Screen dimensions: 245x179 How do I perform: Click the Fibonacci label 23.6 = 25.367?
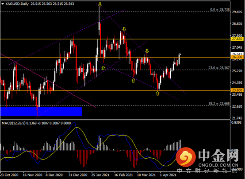click(x=219, y=68)
